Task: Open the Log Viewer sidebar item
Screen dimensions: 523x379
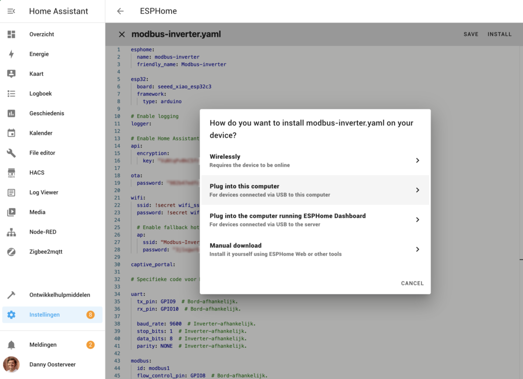Action: point(44,192)
